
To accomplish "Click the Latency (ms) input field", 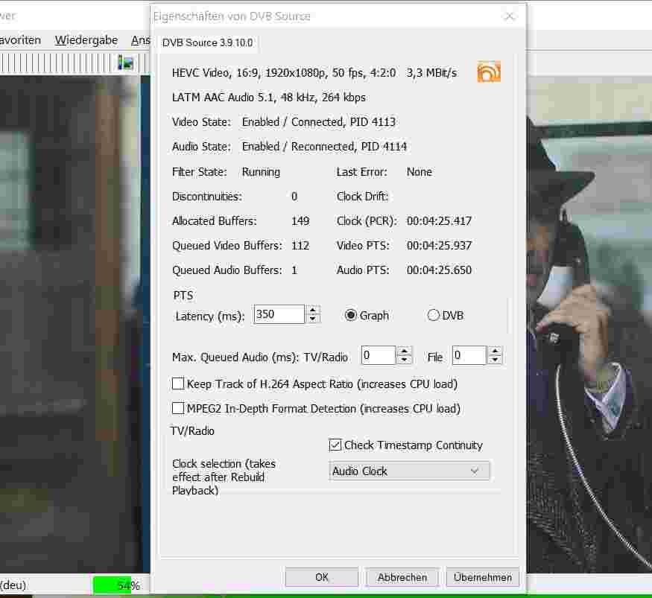I will [279, 314].
